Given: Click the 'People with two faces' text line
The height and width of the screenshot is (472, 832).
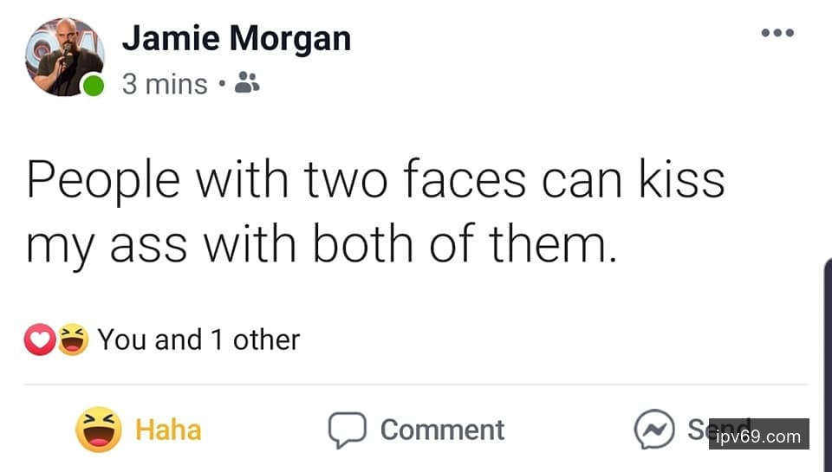Looking at the screenshot, I should 374,180.
